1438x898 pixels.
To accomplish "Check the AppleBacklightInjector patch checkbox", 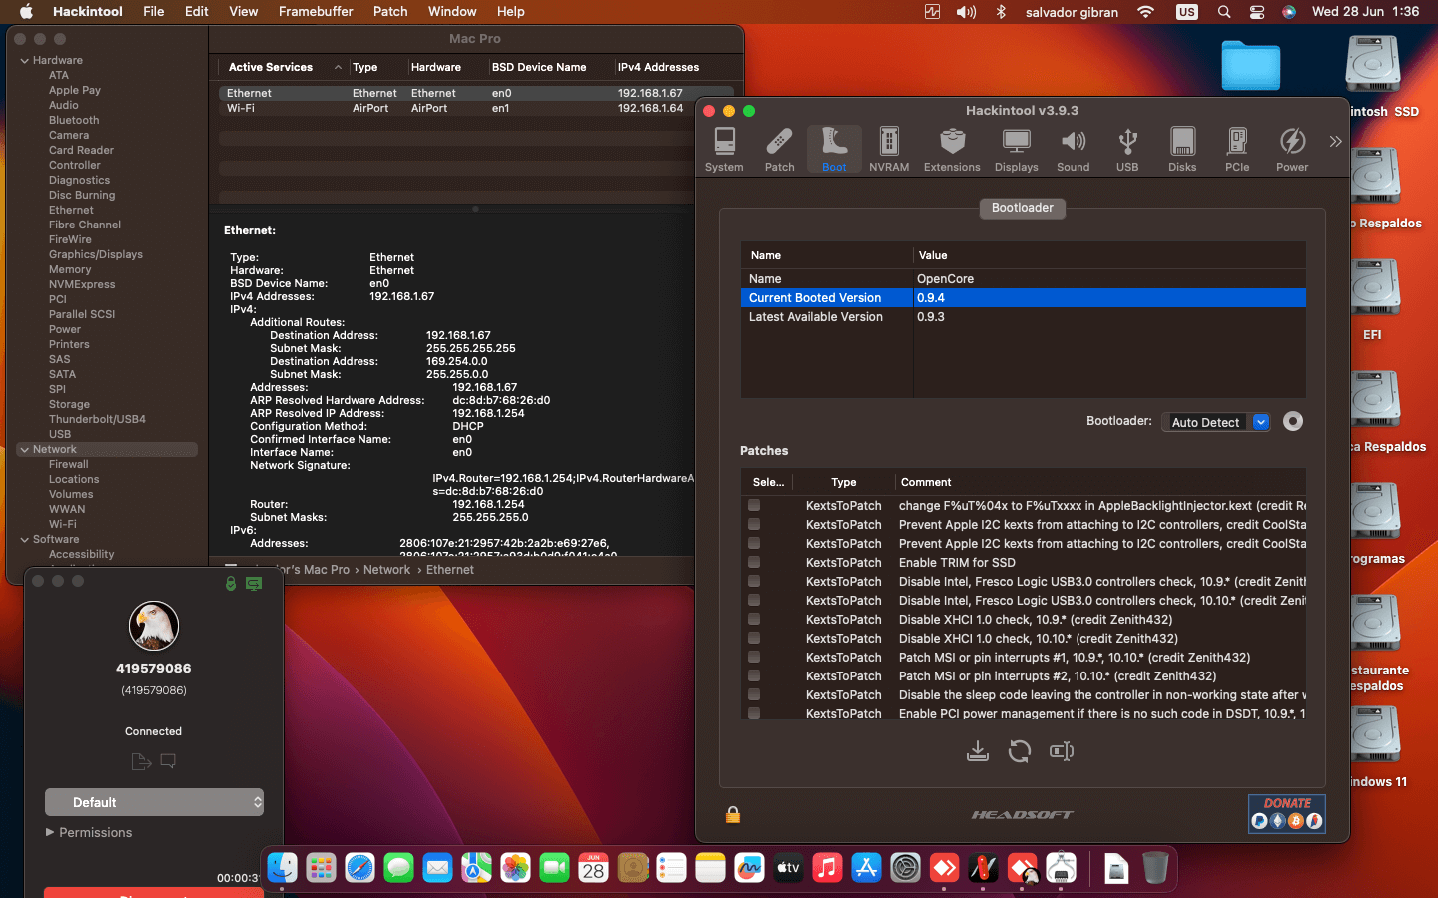I will [754, 505].
